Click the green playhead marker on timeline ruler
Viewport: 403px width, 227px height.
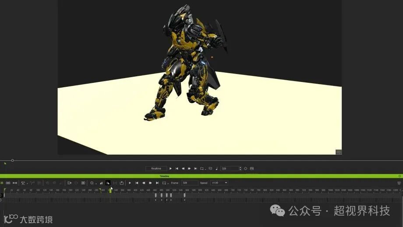[110, 191]
